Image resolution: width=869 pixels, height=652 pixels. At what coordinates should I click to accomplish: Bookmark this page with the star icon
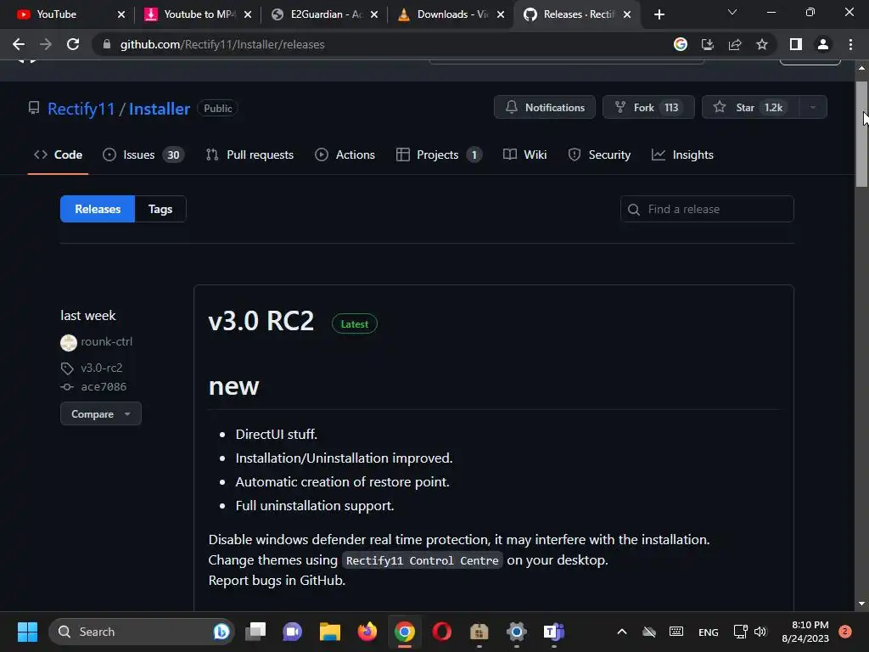point(762,44)
